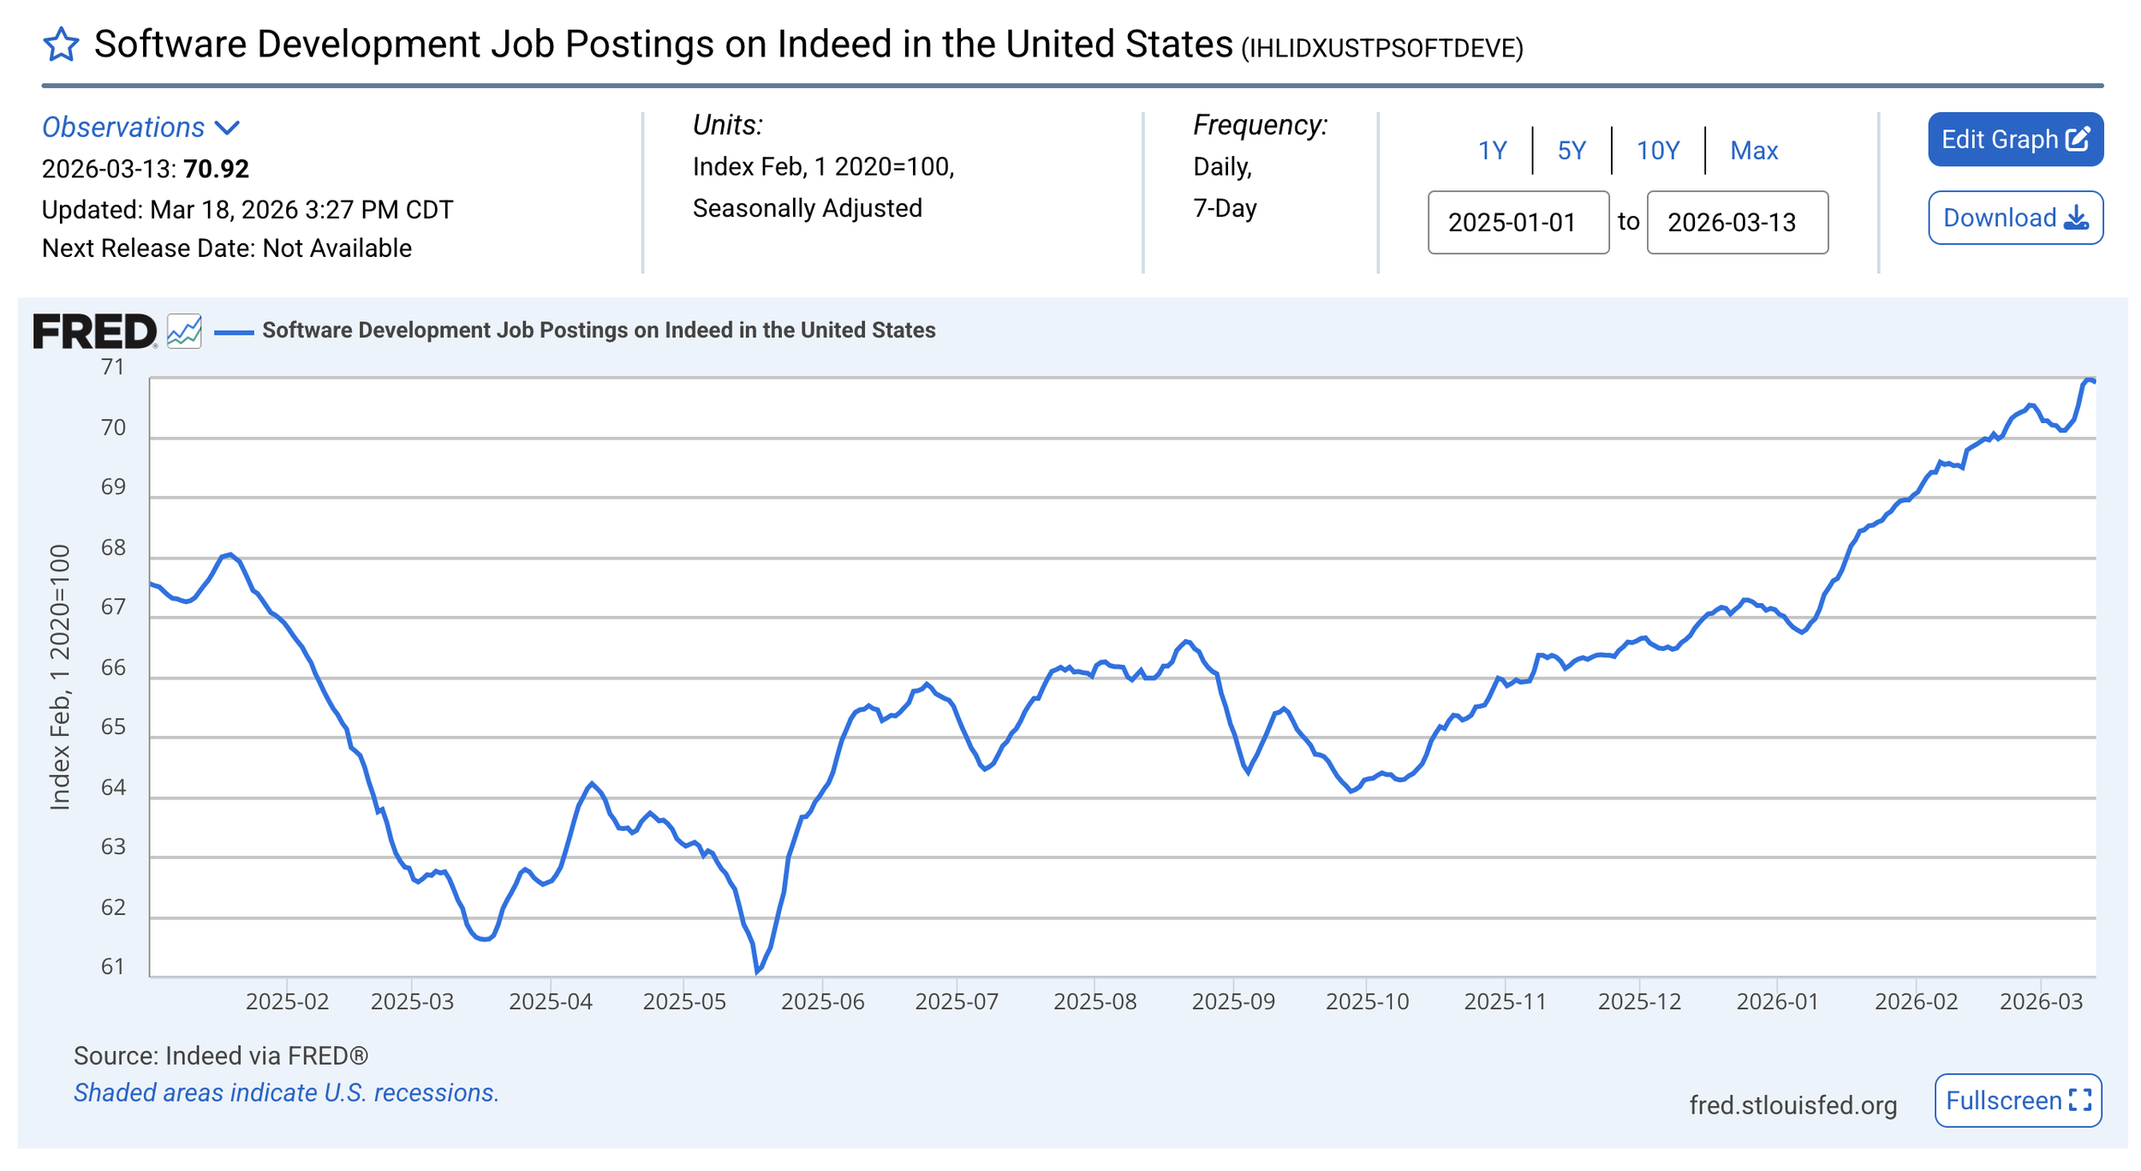The image size is (2141, 1171).
Task: Click the chevron next to Observations
Action: [x=227, y=128]
